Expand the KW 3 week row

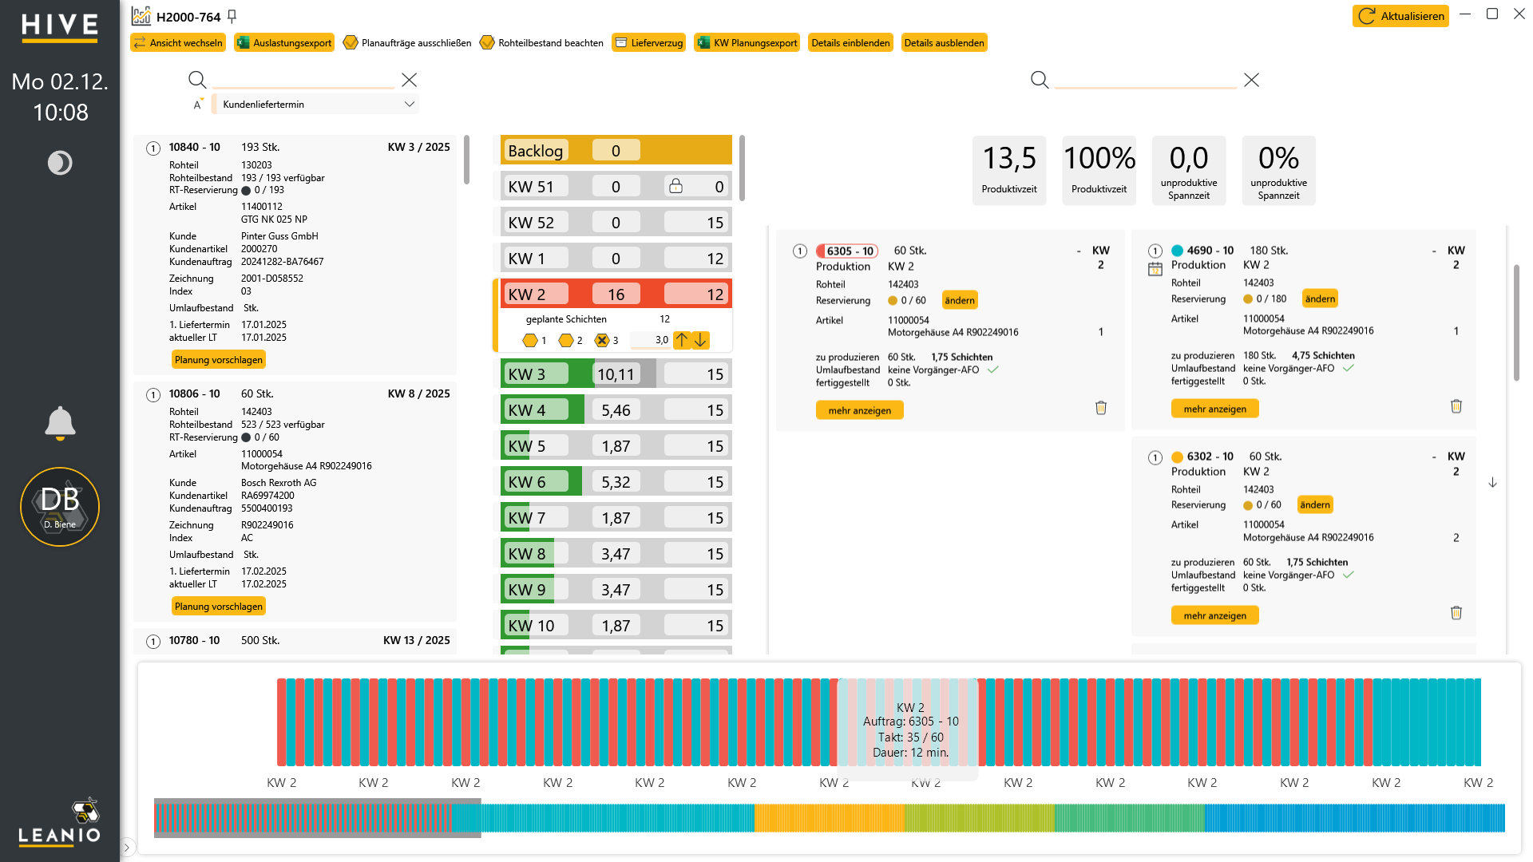tap(616, 374)
